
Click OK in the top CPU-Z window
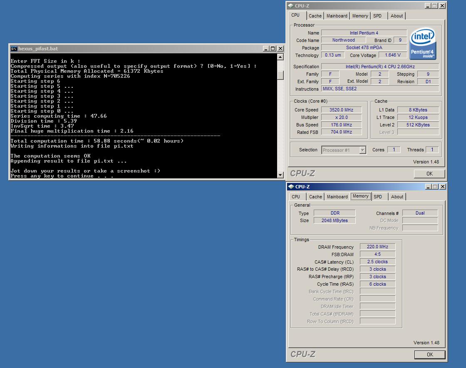click(429, 174)
